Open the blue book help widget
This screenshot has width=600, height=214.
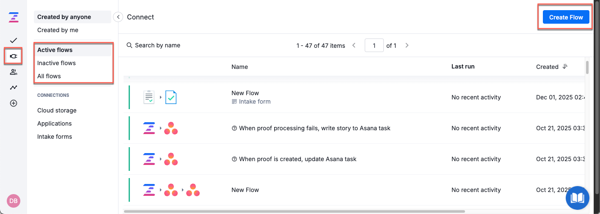point(577,198)
